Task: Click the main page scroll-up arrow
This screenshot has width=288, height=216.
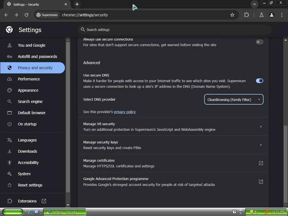Action: point(285,40)
